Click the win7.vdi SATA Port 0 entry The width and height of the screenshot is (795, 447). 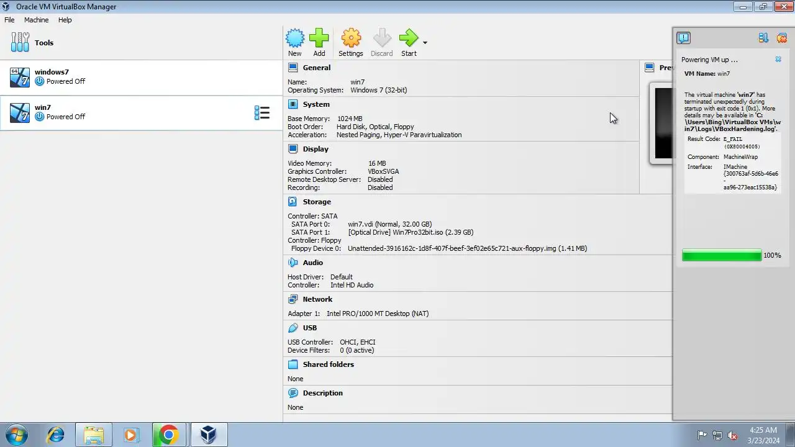[x=390, y=224]
